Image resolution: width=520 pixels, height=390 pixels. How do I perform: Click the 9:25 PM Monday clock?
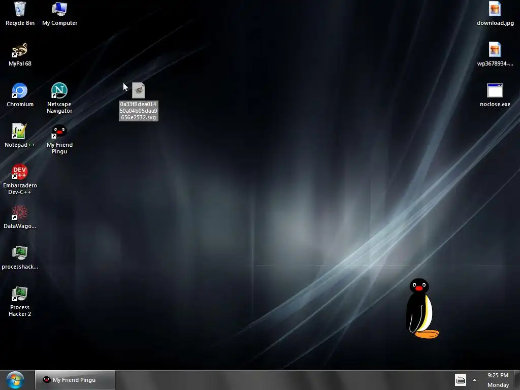pos(498,380)
